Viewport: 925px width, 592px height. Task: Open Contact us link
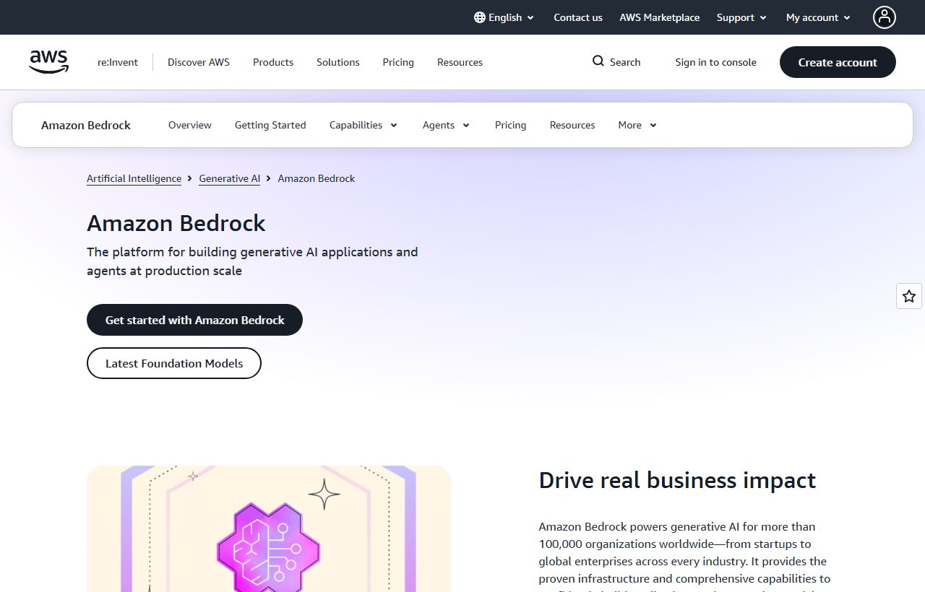point(578,17)
